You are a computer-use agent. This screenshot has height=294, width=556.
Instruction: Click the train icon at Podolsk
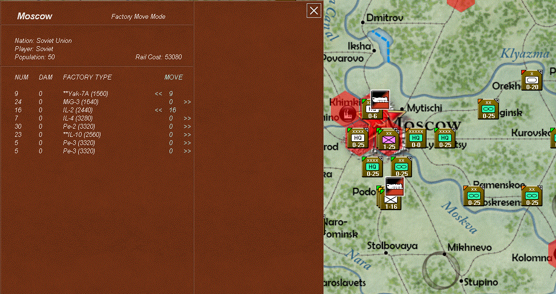tap(395, 187)
